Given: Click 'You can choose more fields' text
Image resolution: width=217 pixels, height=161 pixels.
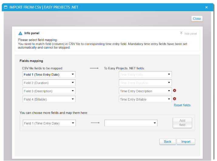Looking at the screenshot, I should pos(54,113).
